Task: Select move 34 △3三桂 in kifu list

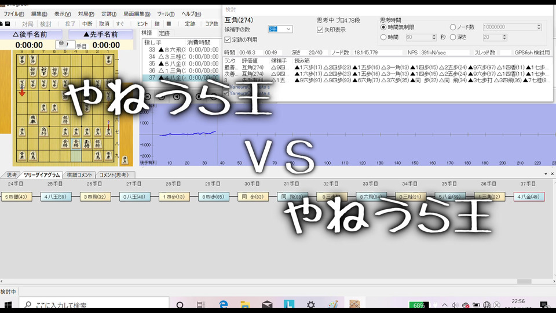Action: click(181, 57)
